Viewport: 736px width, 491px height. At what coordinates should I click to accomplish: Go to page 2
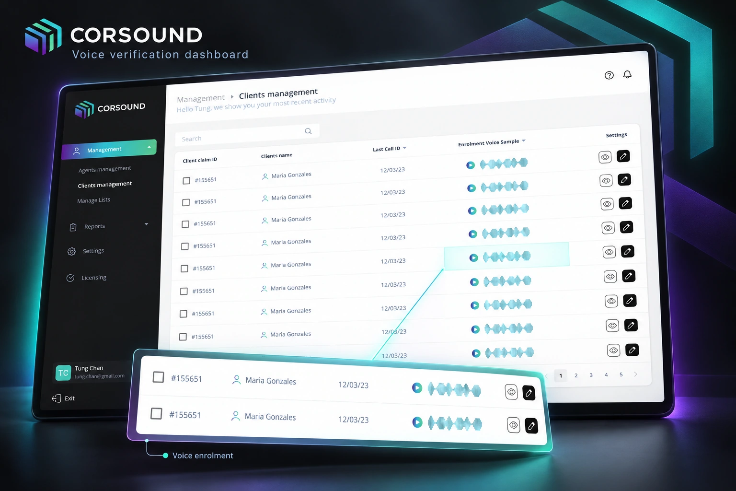[x=576, y=375]
